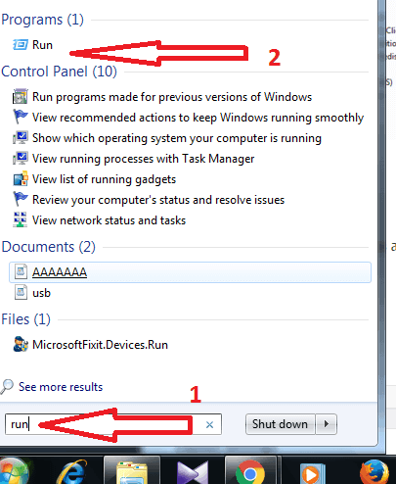The width and height of the screenshot is (396, 484).
Task: Open MicrosoftFixit.Devices.Run file
Action: click(x=91, y=345)
